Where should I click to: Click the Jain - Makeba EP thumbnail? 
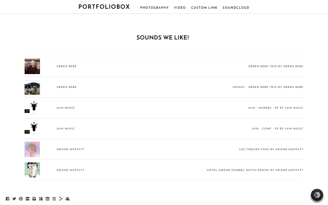pyautogui.click(x=32, y=108)
